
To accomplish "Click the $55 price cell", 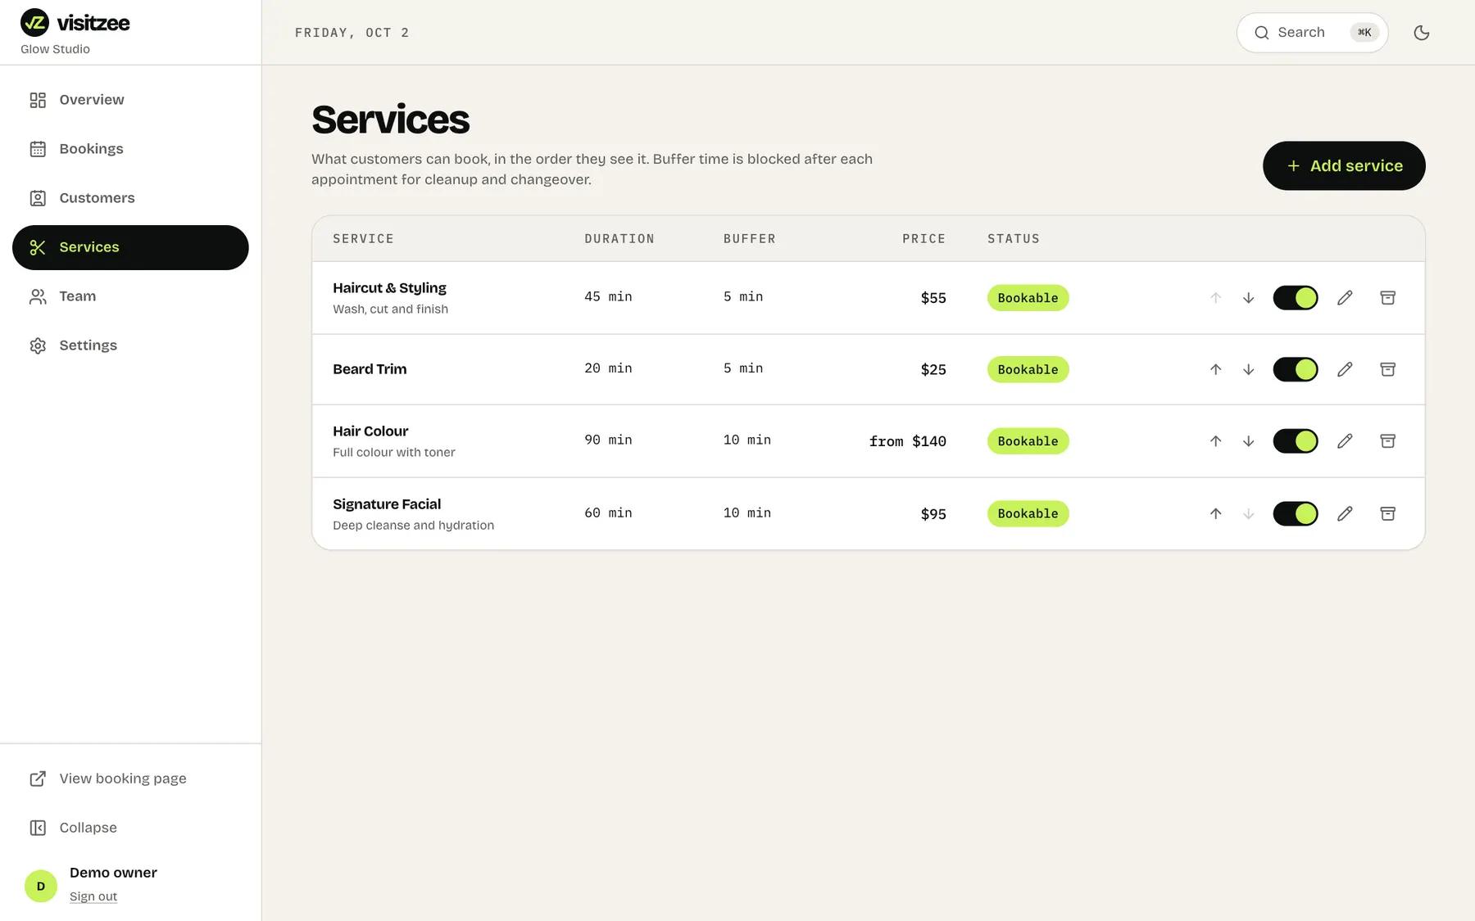I will (x=933, y=298).
